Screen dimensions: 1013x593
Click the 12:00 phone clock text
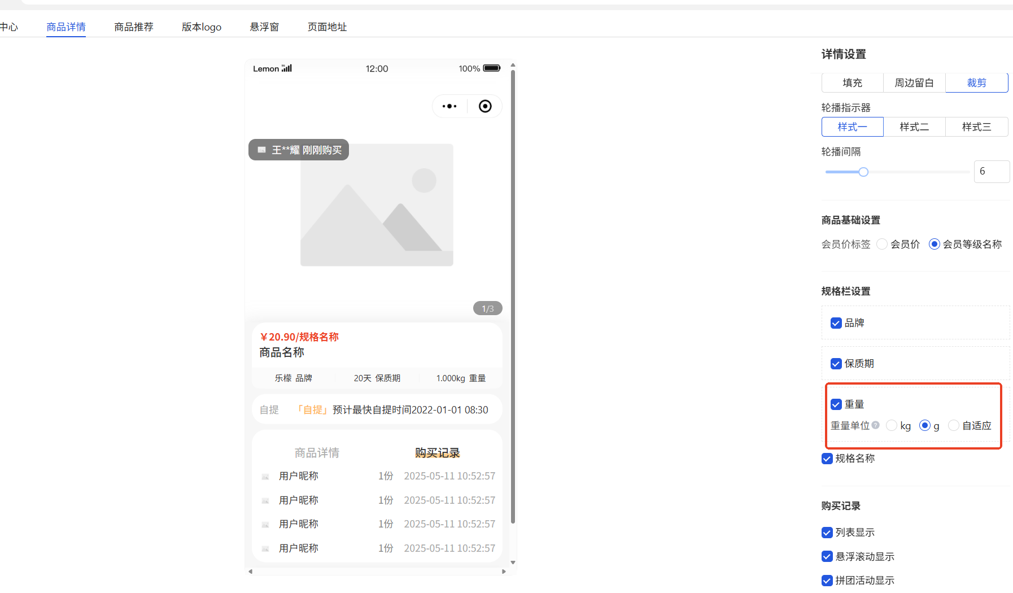(x=377, y=68)
